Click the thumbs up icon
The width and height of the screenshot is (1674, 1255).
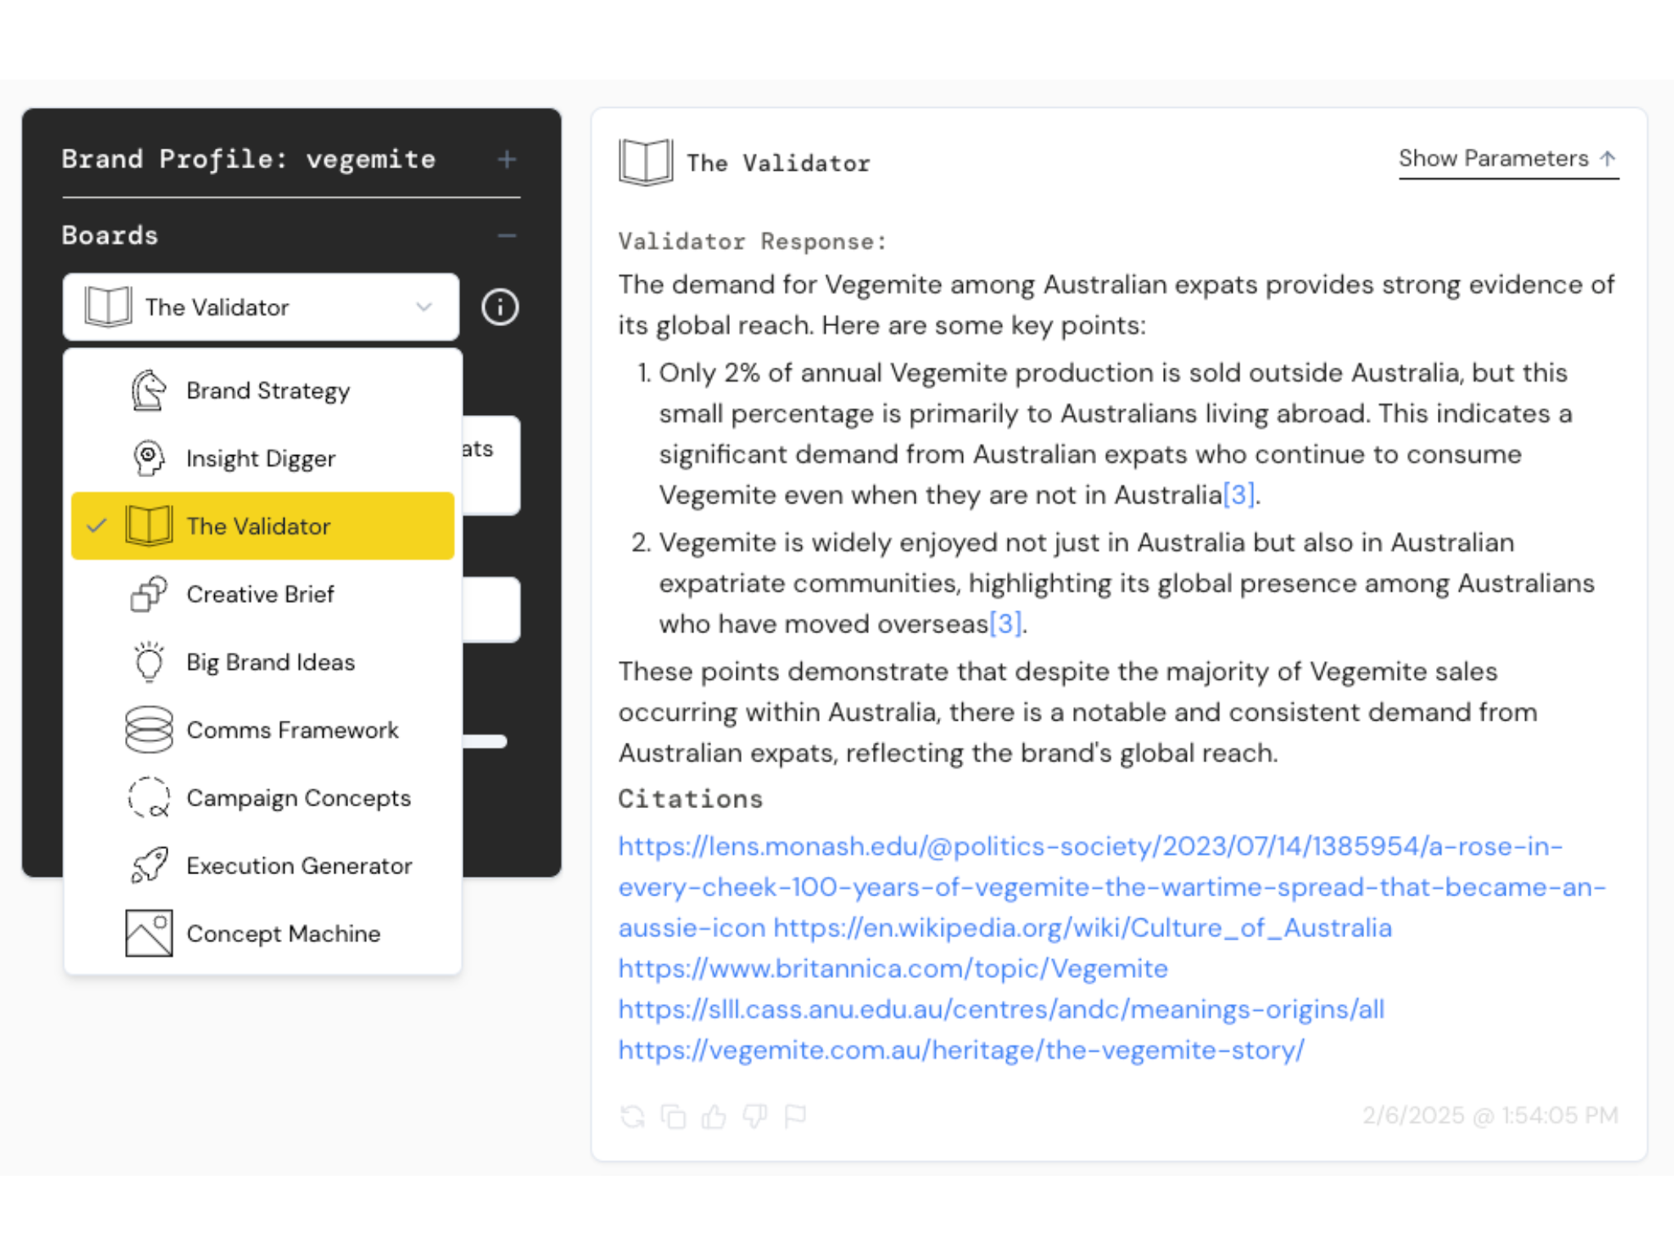(x=714, y=1116)
